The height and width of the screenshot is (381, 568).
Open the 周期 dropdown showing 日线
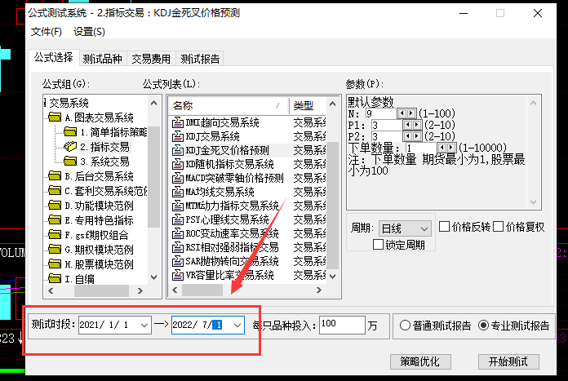pos(405,229)
